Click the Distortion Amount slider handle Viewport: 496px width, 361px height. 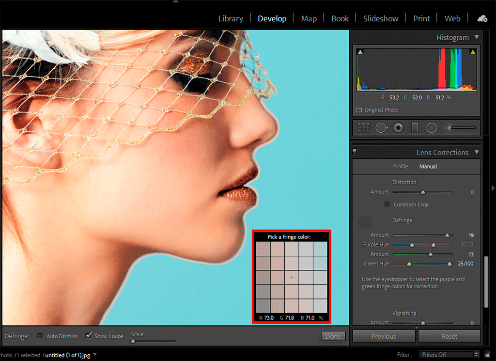tap(423, 192)
